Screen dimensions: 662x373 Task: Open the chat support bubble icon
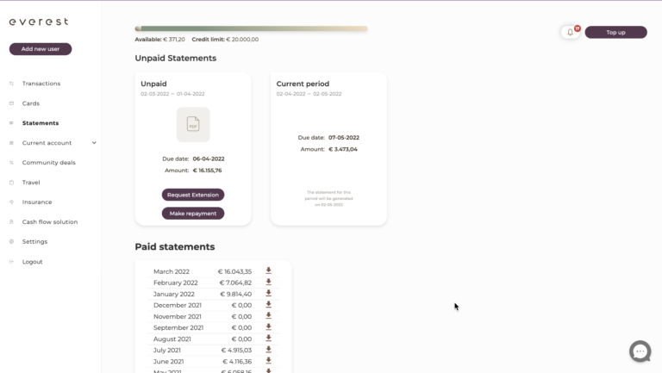click(640, 351)
